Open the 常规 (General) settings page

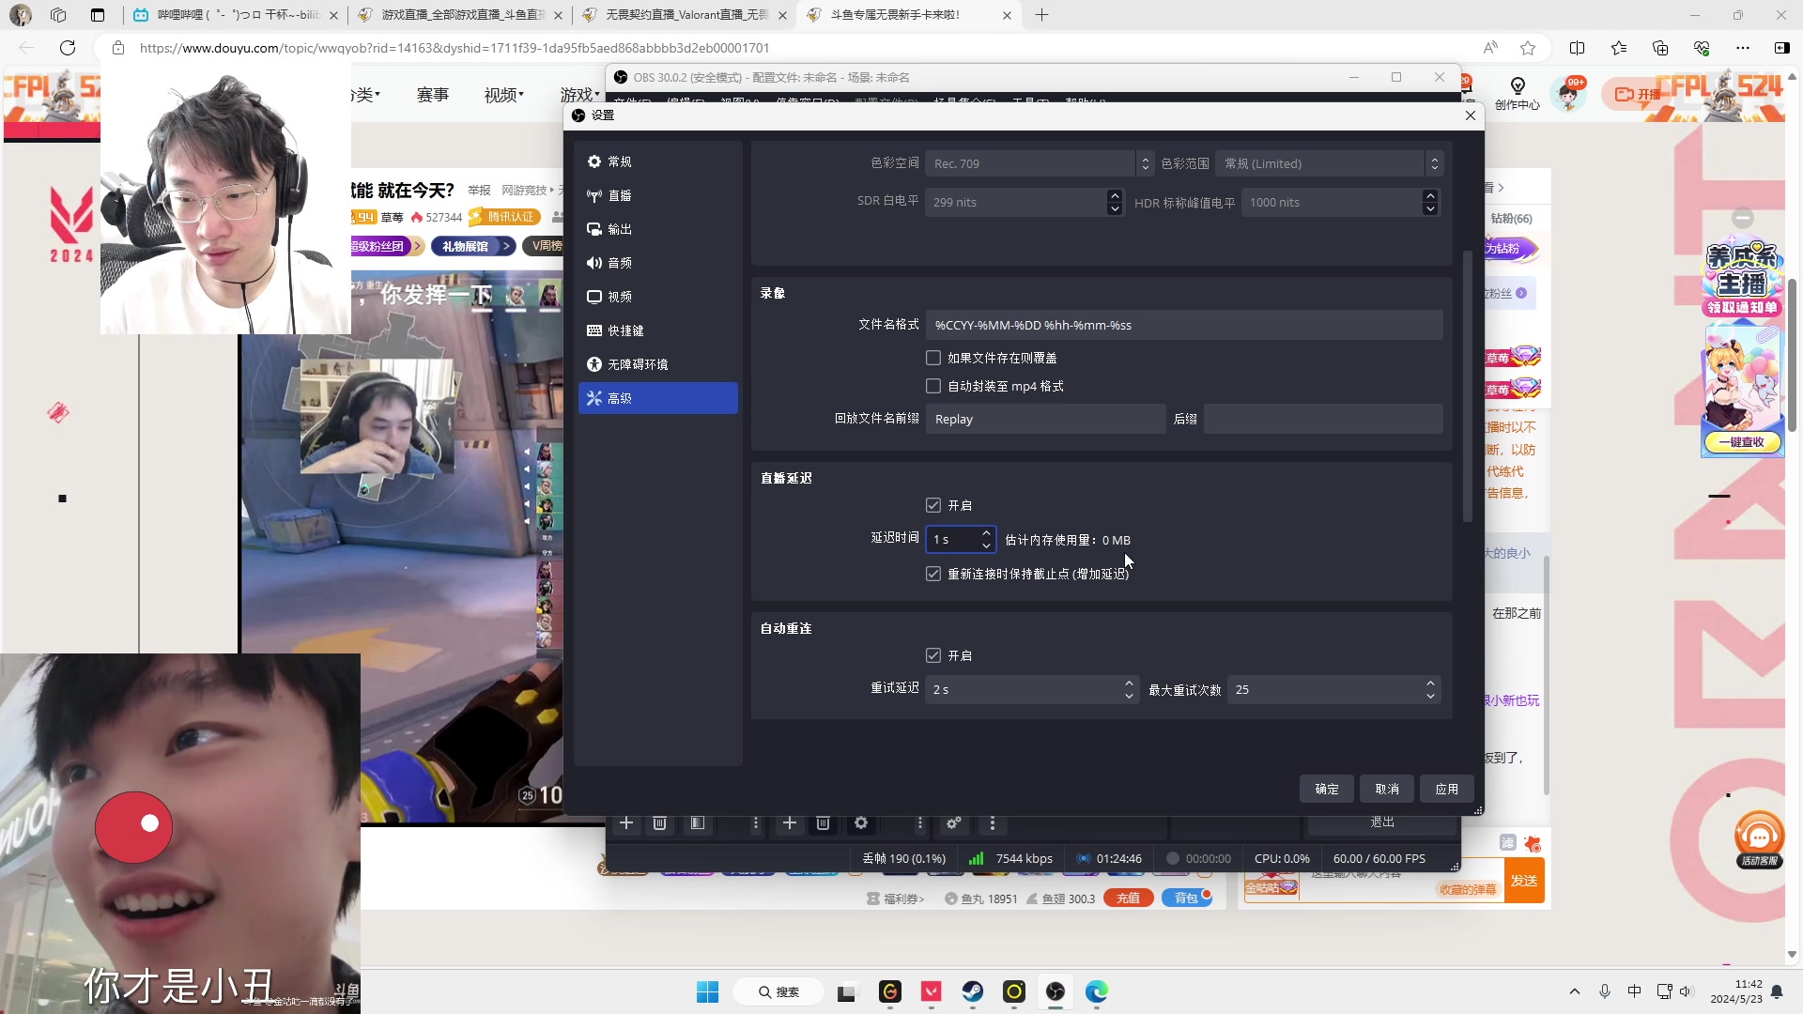(x=619, y=161)
